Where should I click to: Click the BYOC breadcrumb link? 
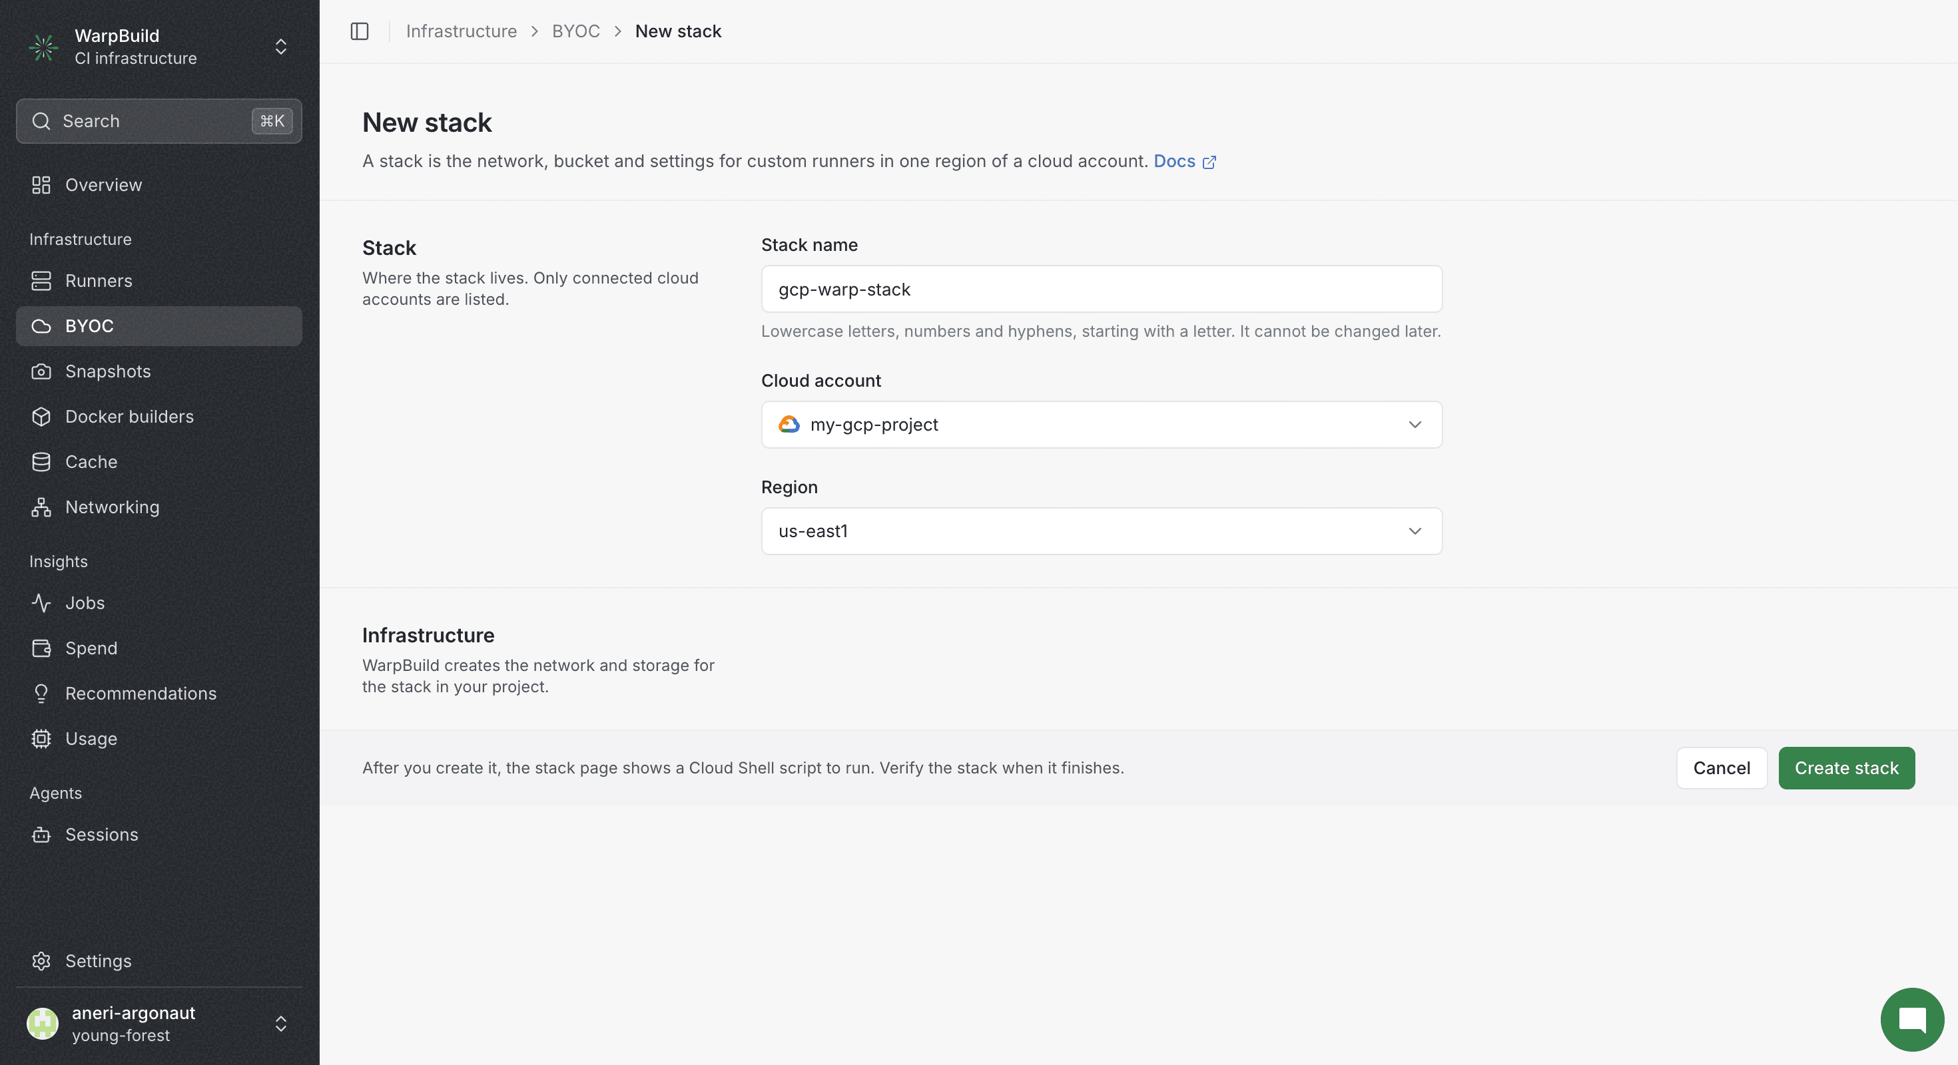coord(575,31)
